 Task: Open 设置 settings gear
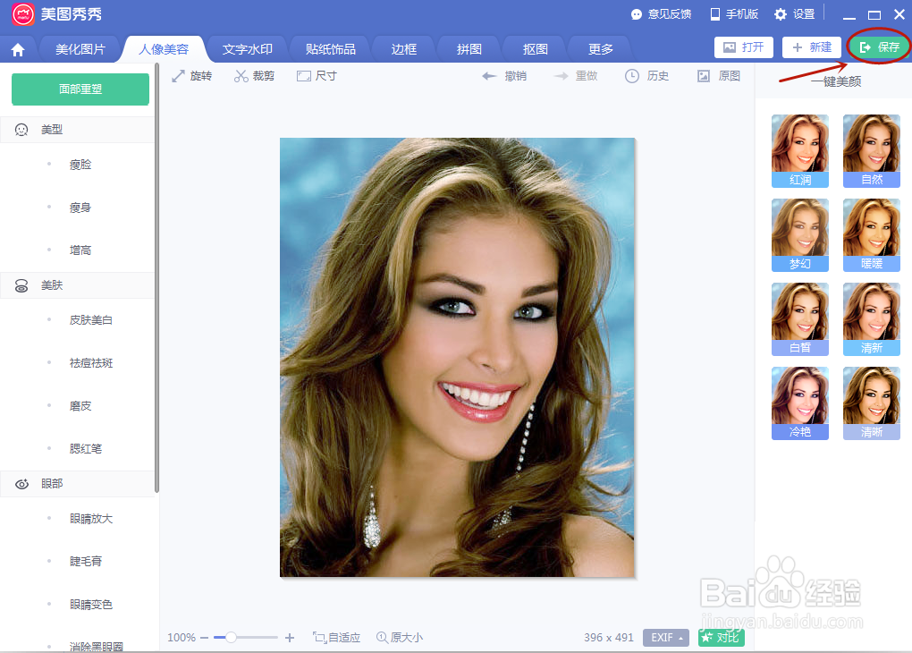pos(795,14)
